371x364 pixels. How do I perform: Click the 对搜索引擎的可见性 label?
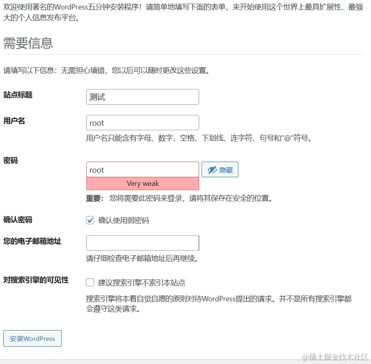(x=36, y=280)
